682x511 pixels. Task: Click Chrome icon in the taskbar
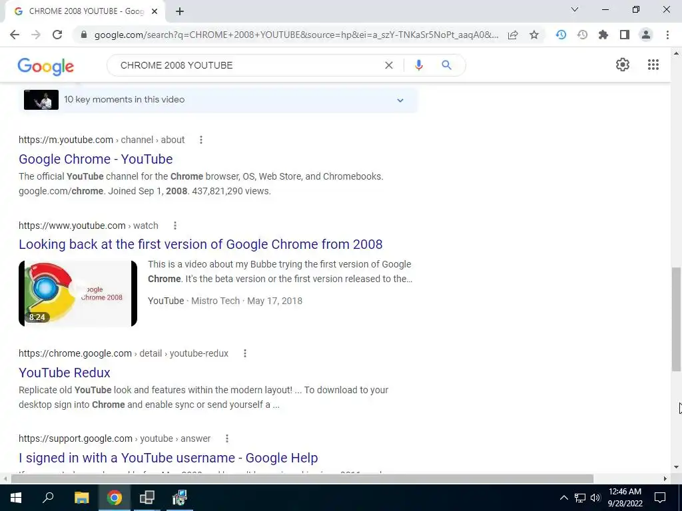click(115, 498)
